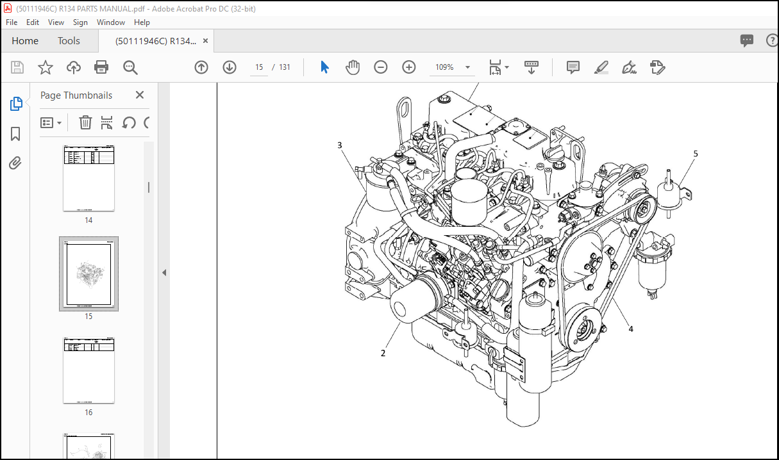
Task: Click callout number 5 on the engine diagram
Action: (696, 154)
